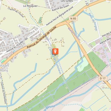The image size is (111, 111).
Task: Click the Coussière des Gathelières label
Action: [x=55, y=61]
